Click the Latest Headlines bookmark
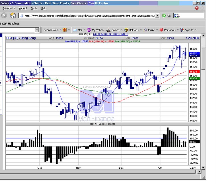The image size is (216, 184). 10,24
